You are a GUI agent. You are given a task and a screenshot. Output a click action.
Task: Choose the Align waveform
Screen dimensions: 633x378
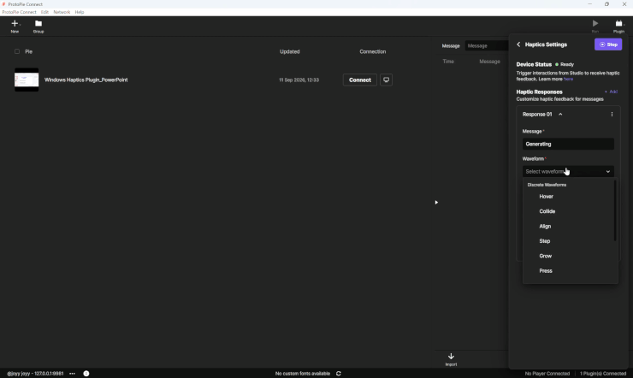coord(545,227)
